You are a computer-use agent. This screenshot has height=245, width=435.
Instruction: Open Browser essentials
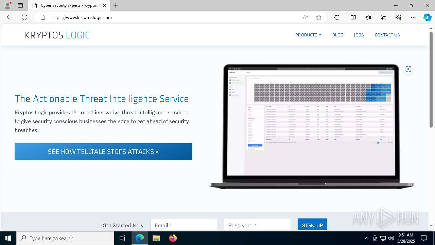398,17
